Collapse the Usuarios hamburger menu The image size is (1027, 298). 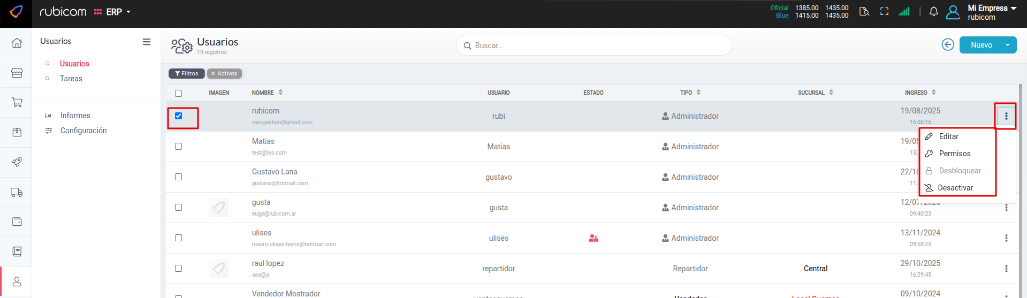(146, 42)
